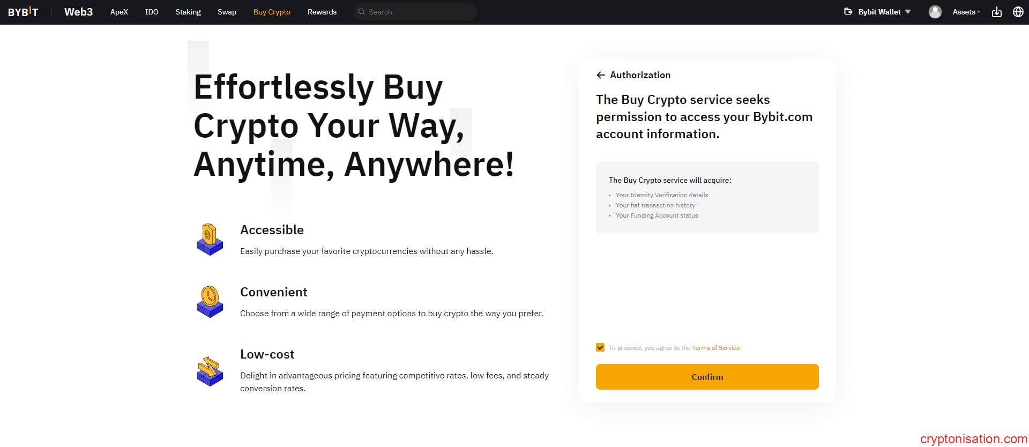Click the Accessible feature icon
This screenshot has height=447, width=1029.
pos(210,240)
